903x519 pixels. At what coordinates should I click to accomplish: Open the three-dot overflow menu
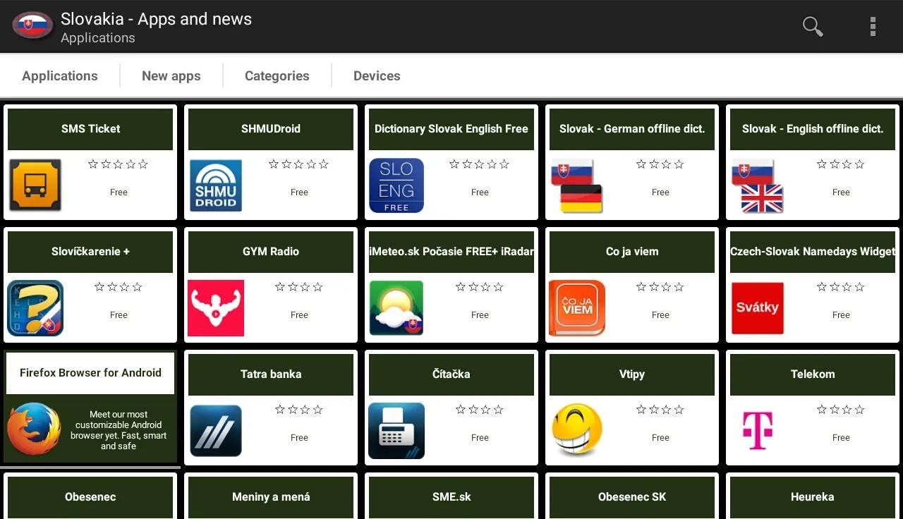(x=873, y=27)
